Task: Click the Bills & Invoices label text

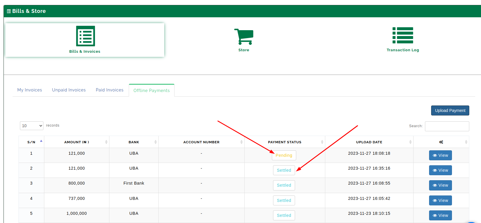Action: point(85,52)
